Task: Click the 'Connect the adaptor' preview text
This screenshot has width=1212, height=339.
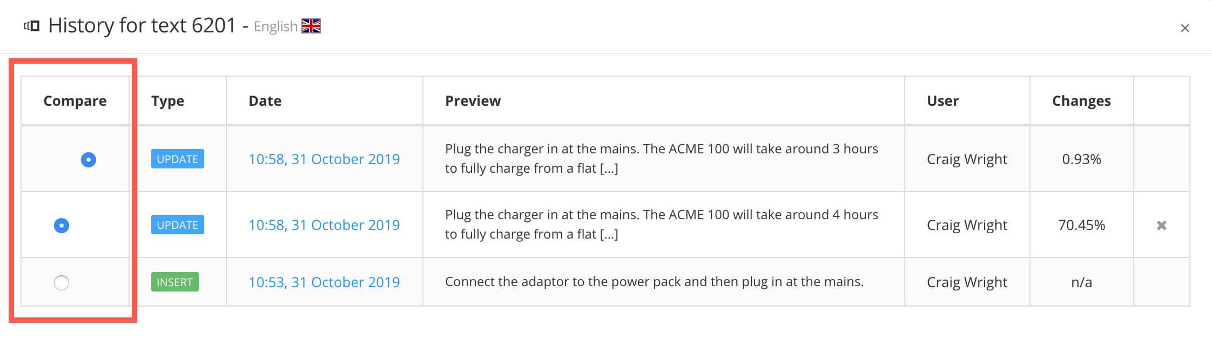Action: point(654,282)
